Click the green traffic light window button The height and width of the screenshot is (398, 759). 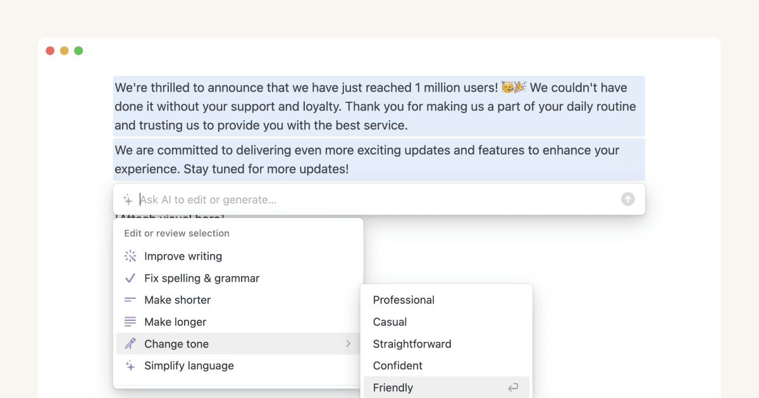(x=78, y=50)
